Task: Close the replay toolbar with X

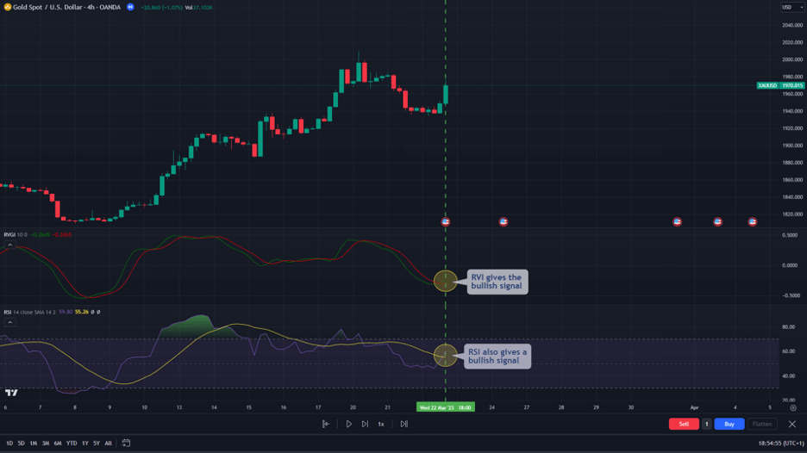Action: click(792, 425)
